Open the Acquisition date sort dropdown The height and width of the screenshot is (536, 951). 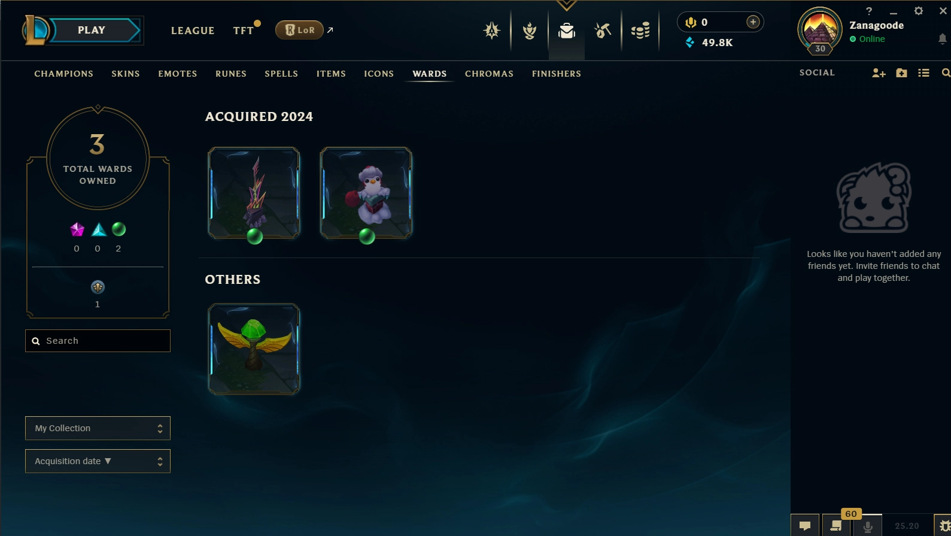[x=98, y=461]
